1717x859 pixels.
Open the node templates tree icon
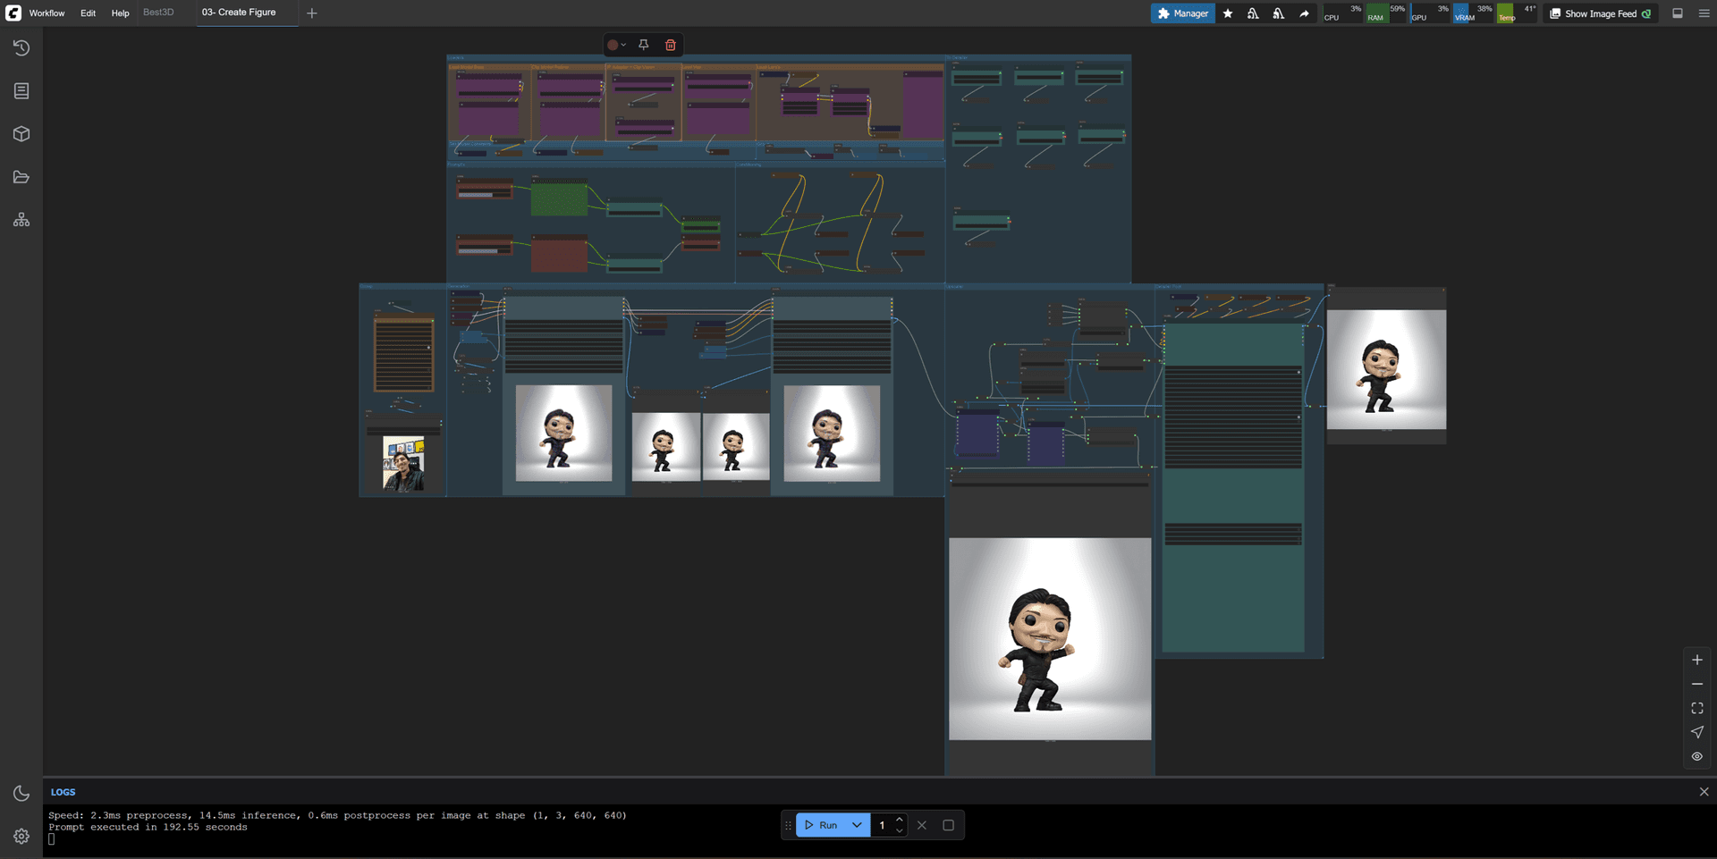click(x=21, y=220)
